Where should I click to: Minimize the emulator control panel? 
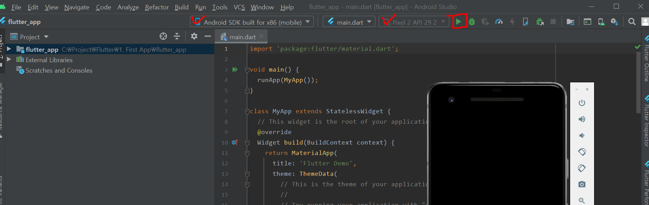tap(577, 89)
